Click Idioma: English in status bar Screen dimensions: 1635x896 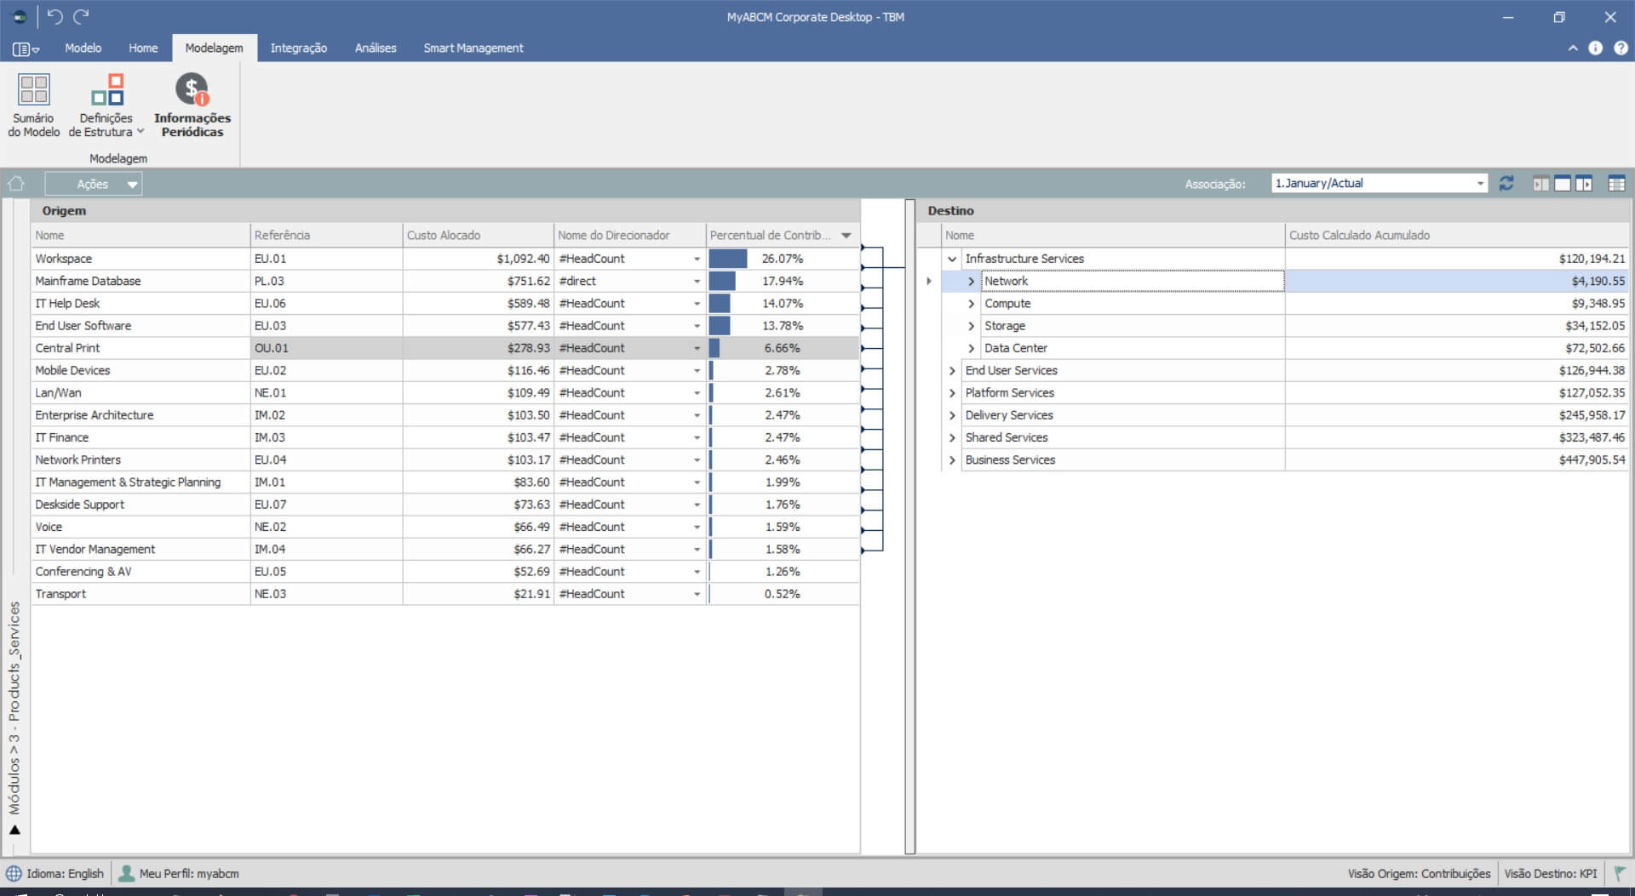coord(56,874)
